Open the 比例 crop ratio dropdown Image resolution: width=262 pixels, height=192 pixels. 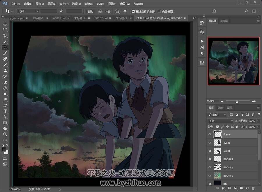click(28, 11)
